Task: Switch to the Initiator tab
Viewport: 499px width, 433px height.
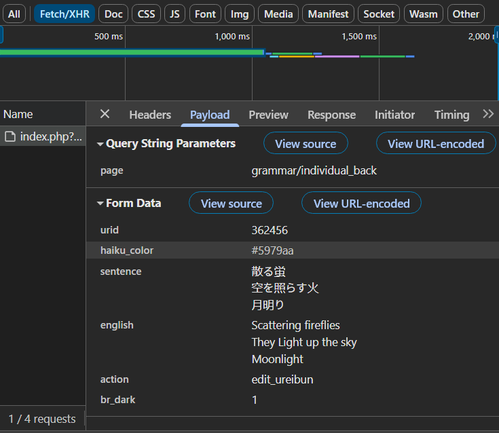Action: (394, 115)
